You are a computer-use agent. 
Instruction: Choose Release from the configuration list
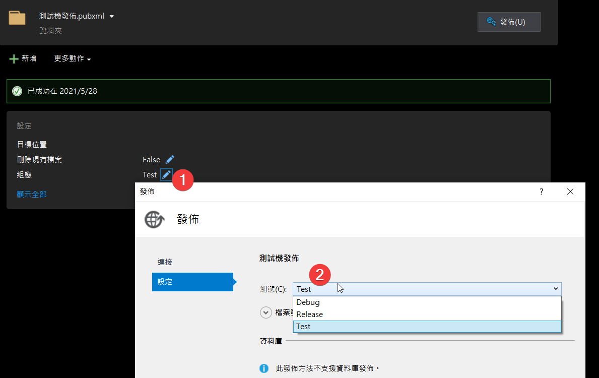coord(309,314)
